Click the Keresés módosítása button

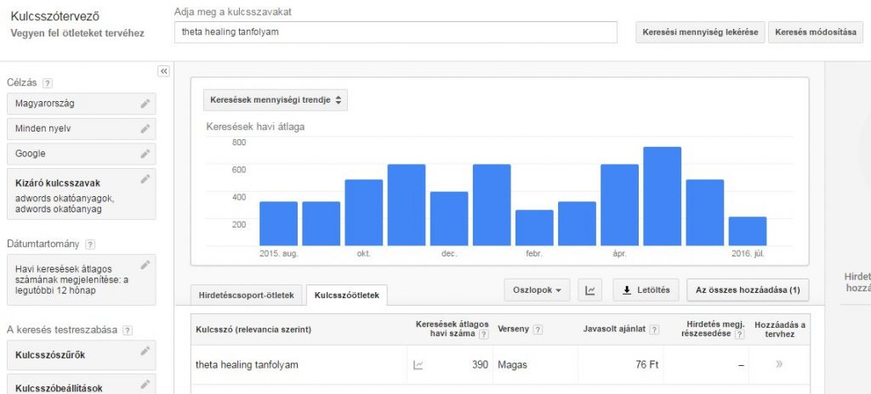tap(815, 32)
